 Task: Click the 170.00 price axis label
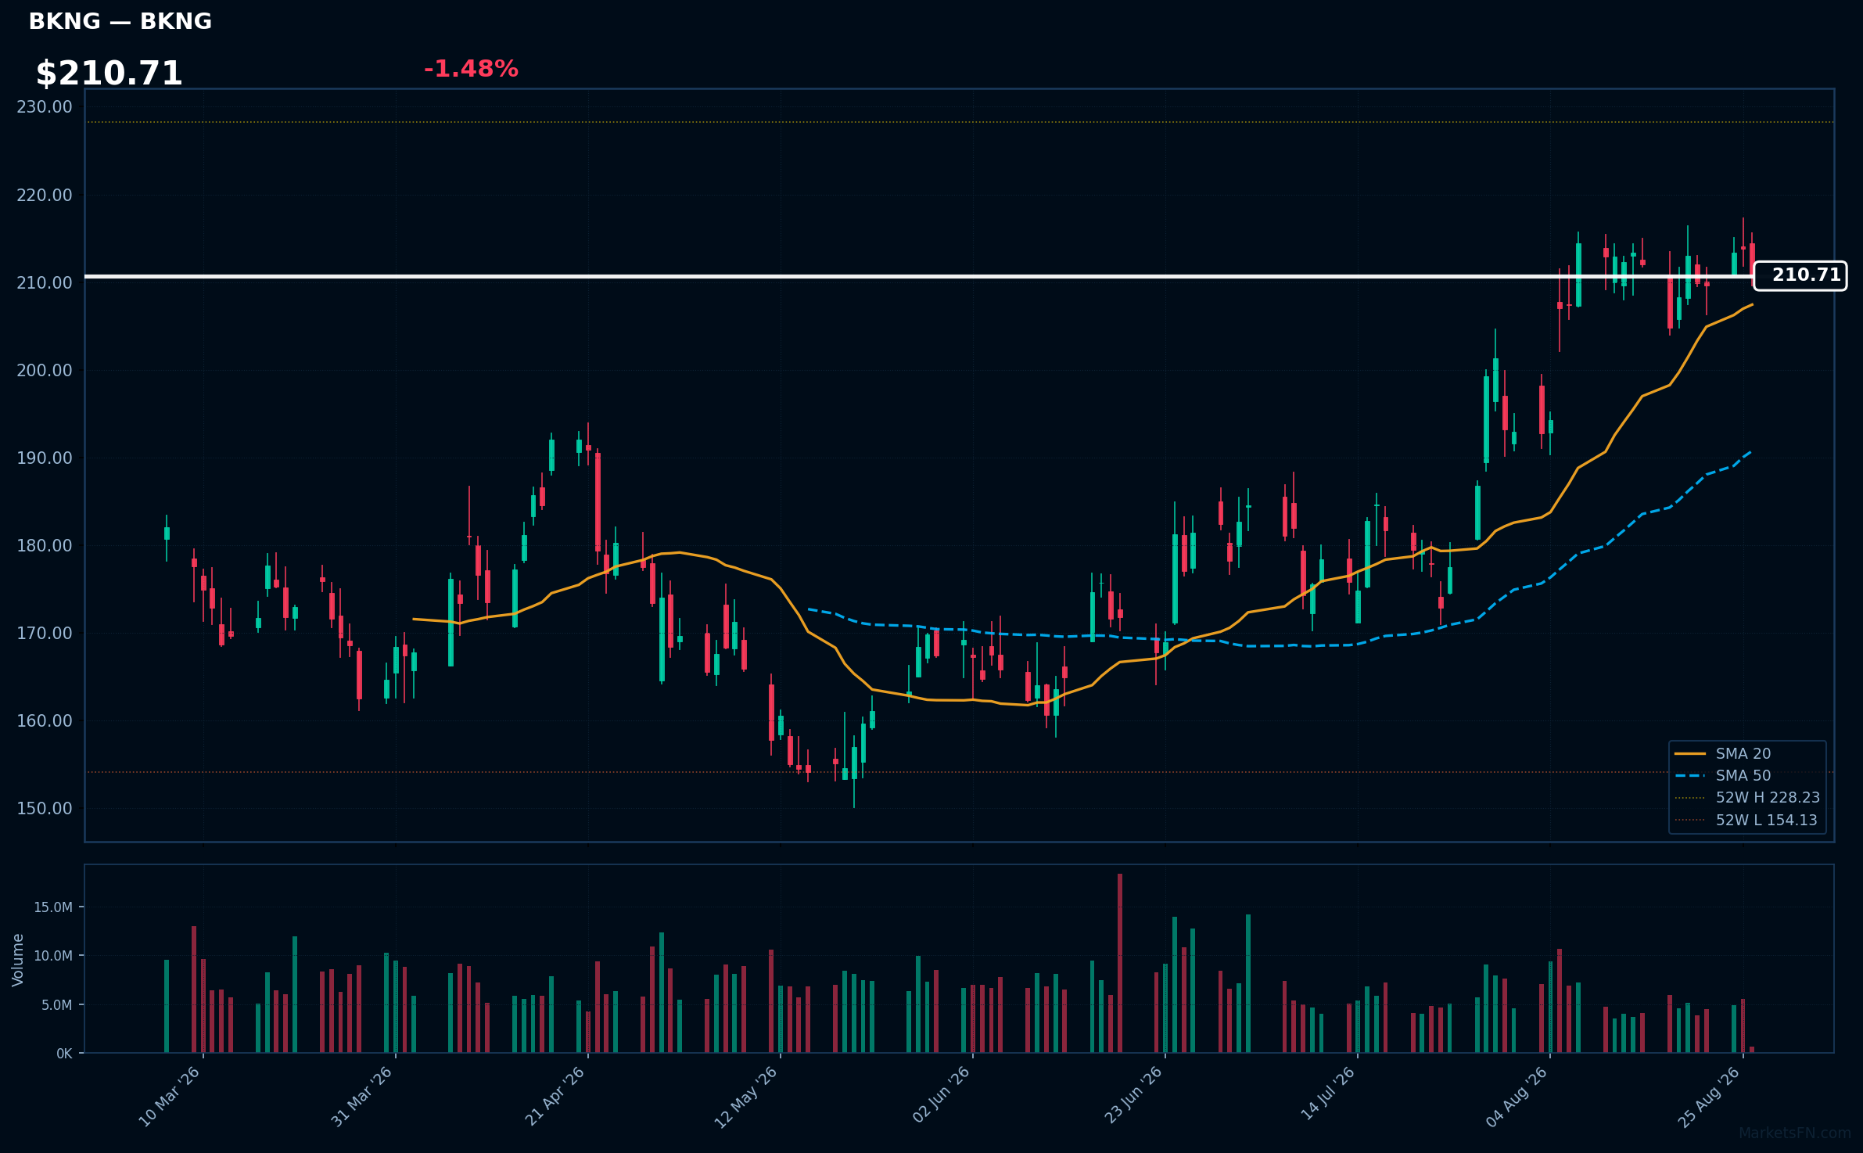click(45, 633)
